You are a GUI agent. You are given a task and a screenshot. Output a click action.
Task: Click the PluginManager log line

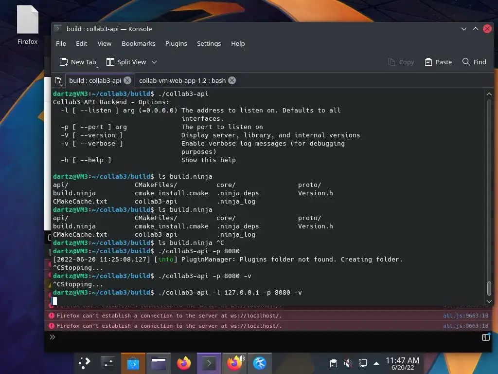(228, 260)
